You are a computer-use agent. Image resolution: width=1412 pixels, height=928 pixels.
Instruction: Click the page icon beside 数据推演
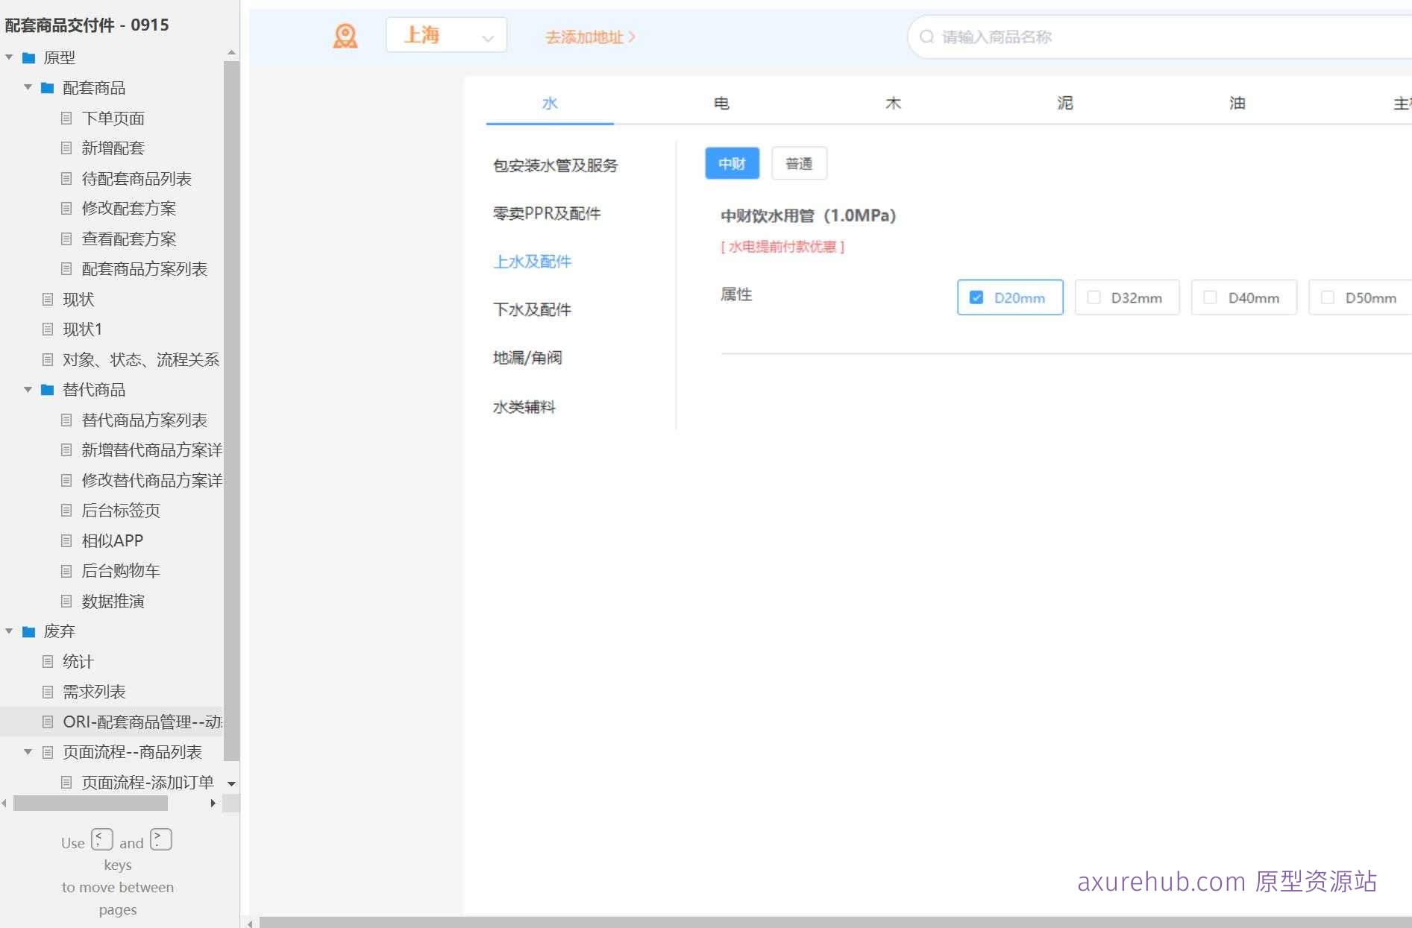click(66, 601)
